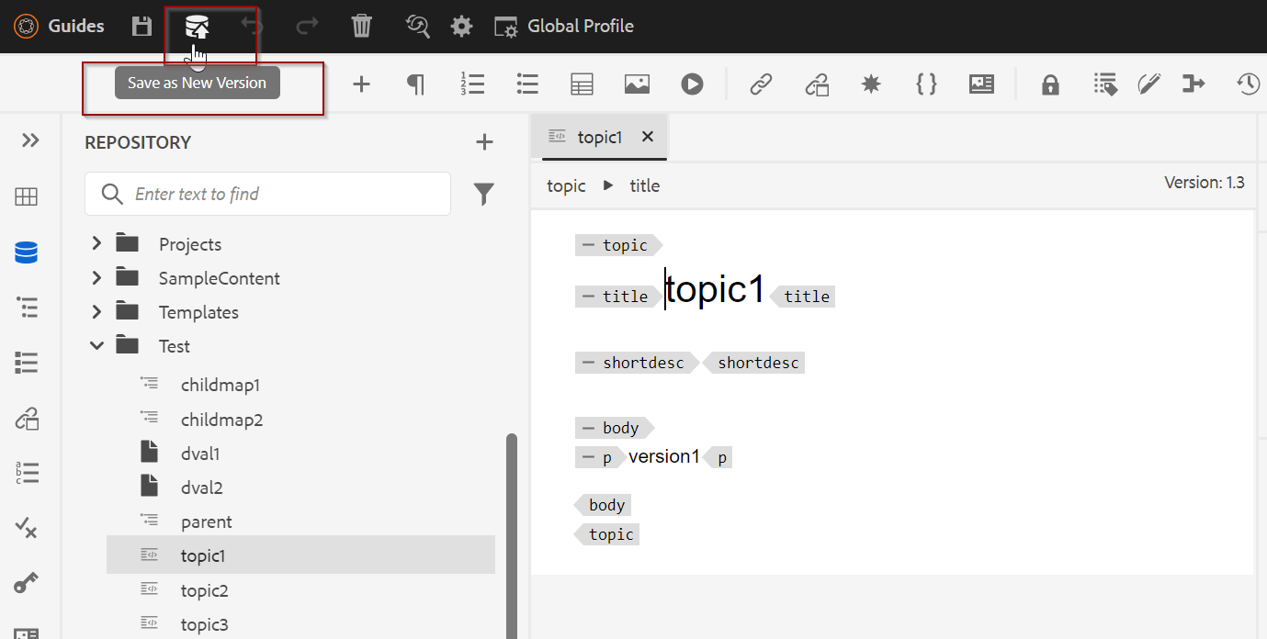Image resolution: width=1267 pixels, height=639 pixels.
Task: Toggle bulleted list formatting
Action: pyautogui.click(x=526, y=84)
